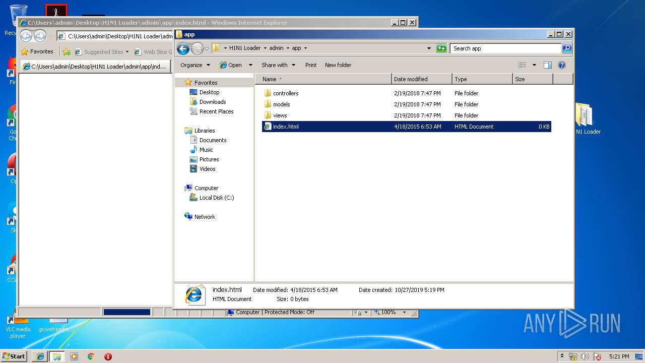Open Suggested Sites in IE favorites bar

coord(102,51)
